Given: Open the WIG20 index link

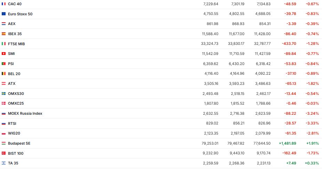Looking at the screenshot, I should 14,133.
